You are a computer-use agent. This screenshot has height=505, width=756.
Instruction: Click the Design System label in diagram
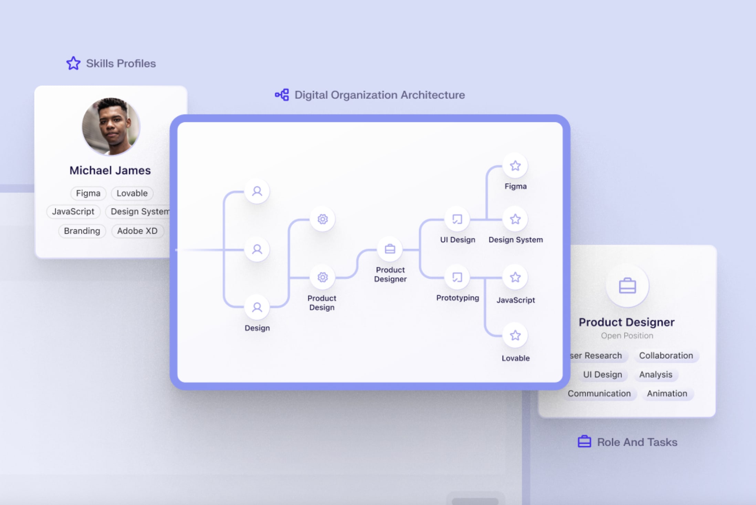coord(516,240)
